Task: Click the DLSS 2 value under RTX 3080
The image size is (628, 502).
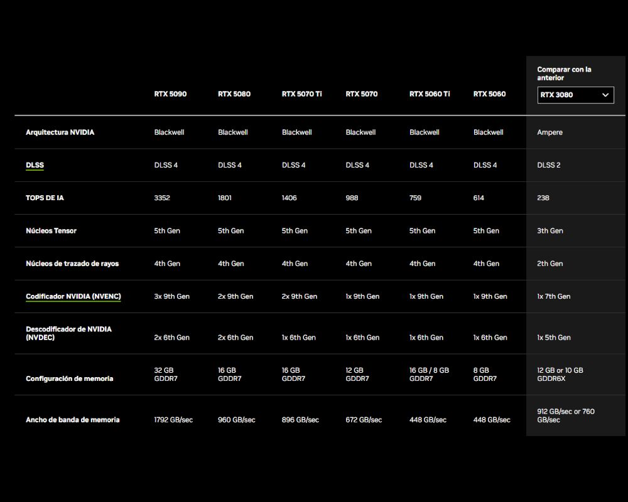Action: click(550, 165)
